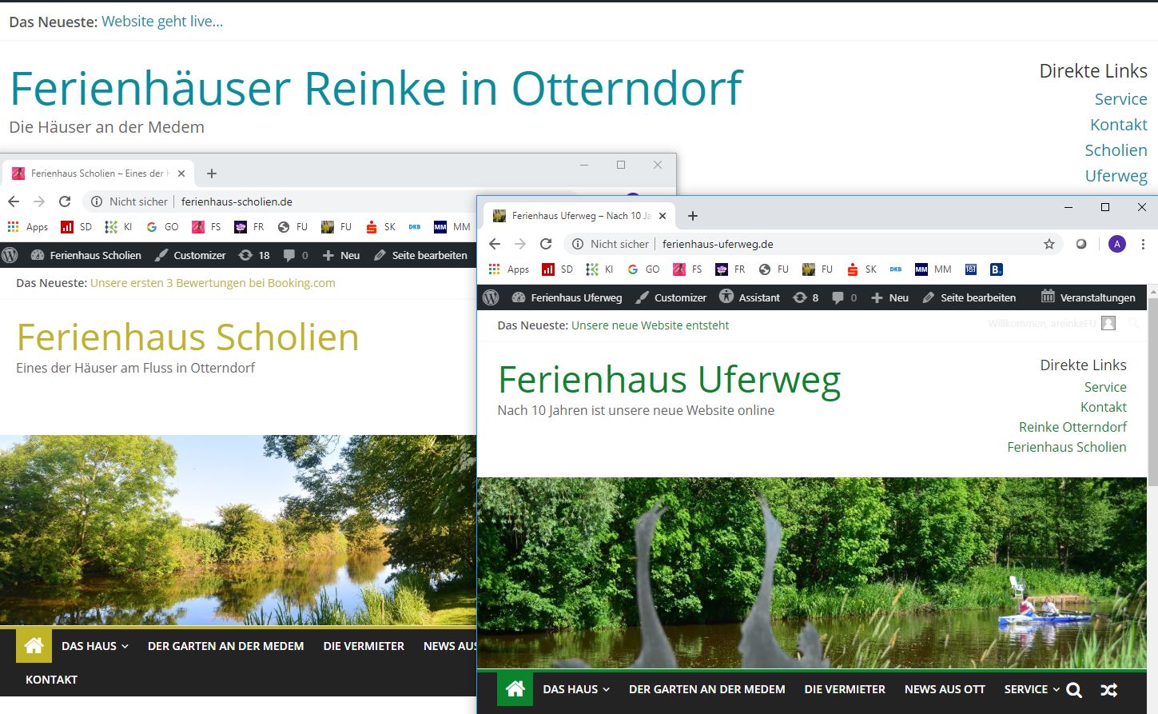Open Veranstaltungen in the Uferweg admin bar
Screen dimensions: 1158x714
tap(1088, 297)
